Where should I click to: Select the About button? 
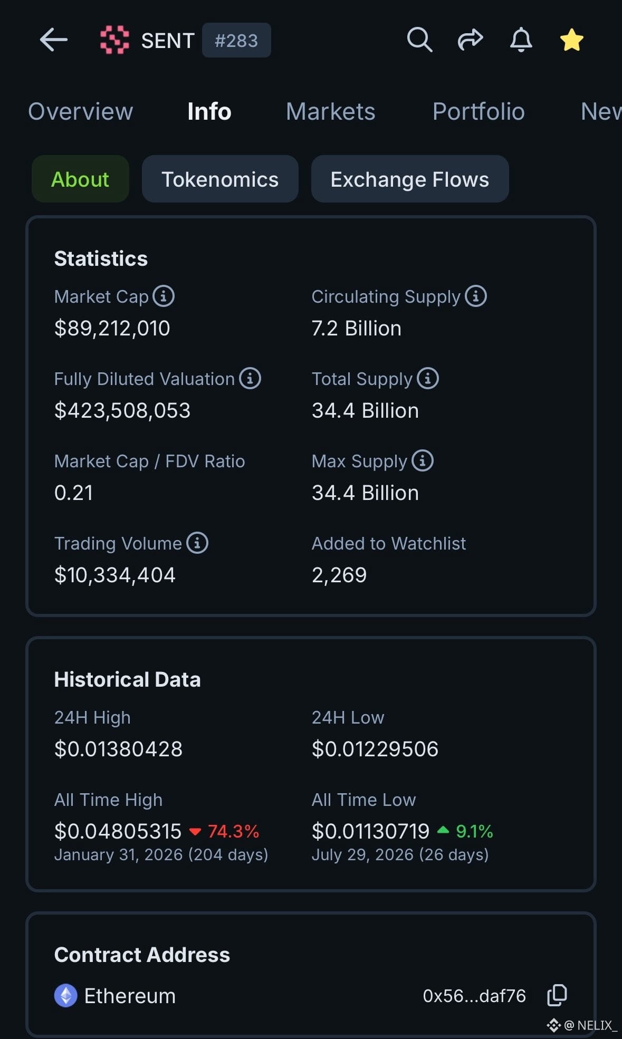pyautogui.click(x=80, y=179)
